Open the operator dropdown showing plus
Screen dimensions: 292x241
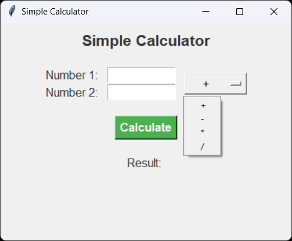pyautogui.click(x=216, y=84)
